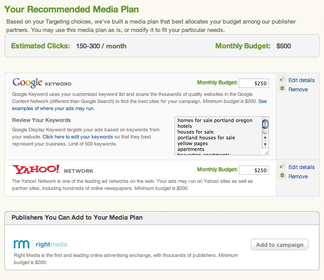Click the 'Your Recommended Media Plan' title
This screenshot has height=280, width=324.
[71, 9]
